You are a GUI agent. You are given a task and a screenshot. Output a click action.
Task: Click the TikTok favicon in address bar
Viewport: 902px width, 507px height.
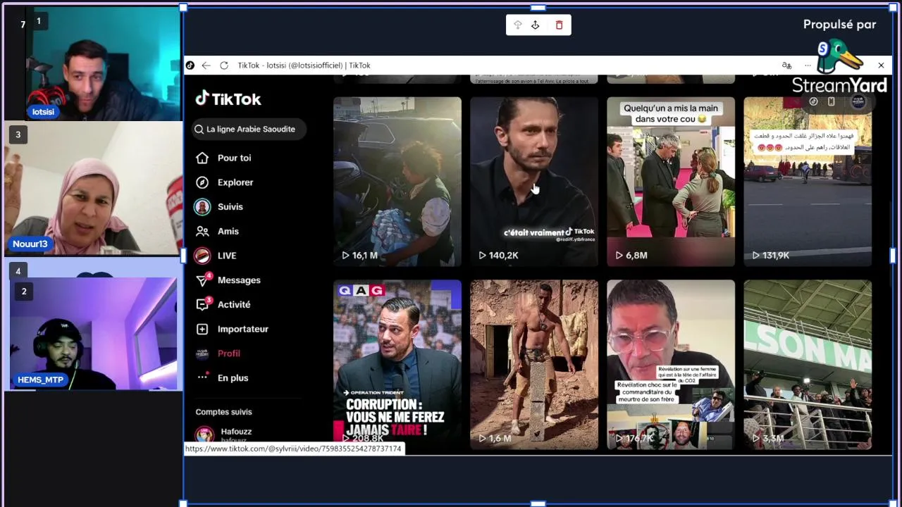tap(190, 65)
